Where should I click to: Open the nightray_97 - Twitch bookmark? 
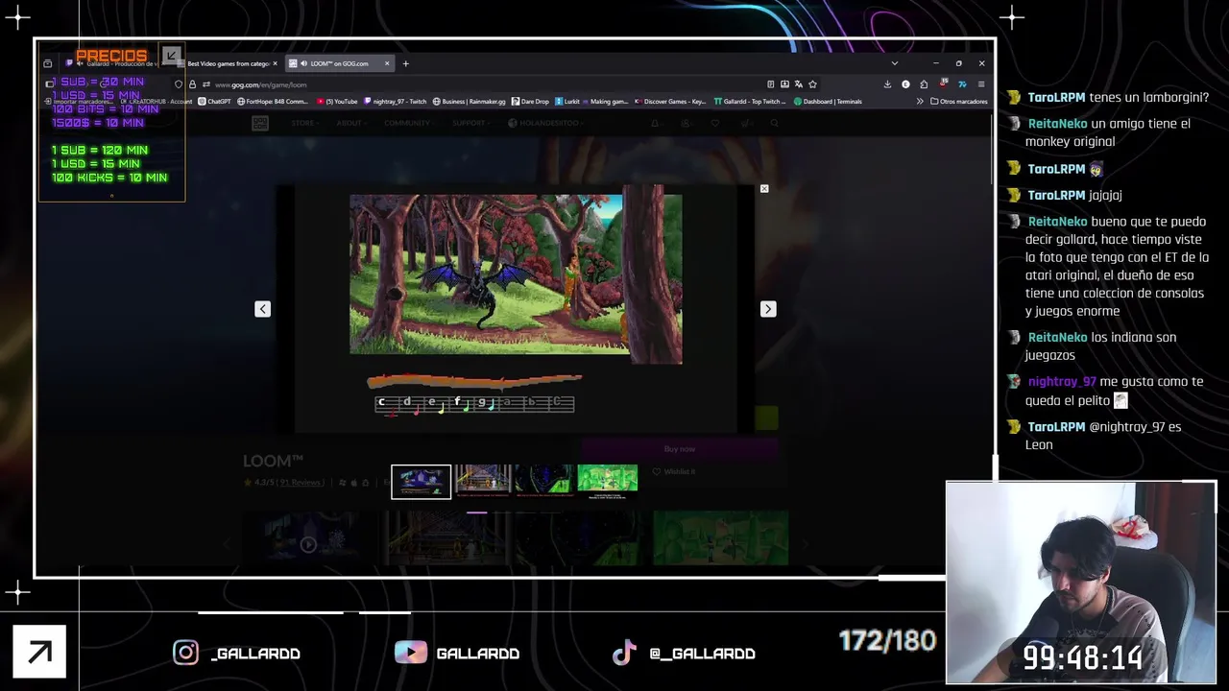[395, 101]
